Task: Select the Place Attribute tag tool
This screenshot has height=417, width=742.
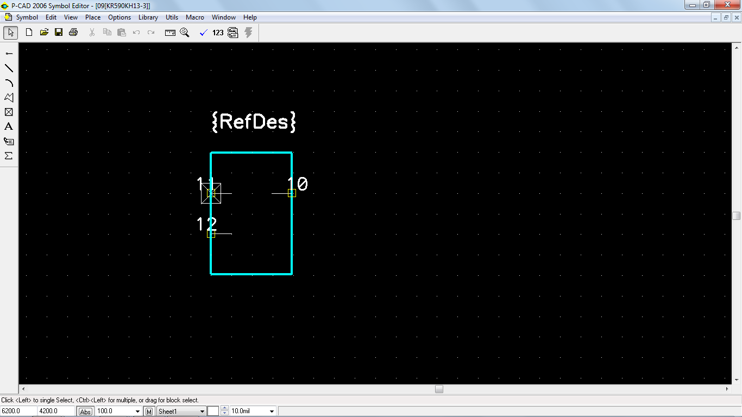Action: [x=9, y=141]
